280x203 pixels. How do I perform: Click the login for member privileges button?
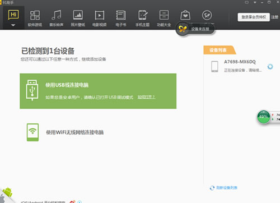click(x=254, y=17)
